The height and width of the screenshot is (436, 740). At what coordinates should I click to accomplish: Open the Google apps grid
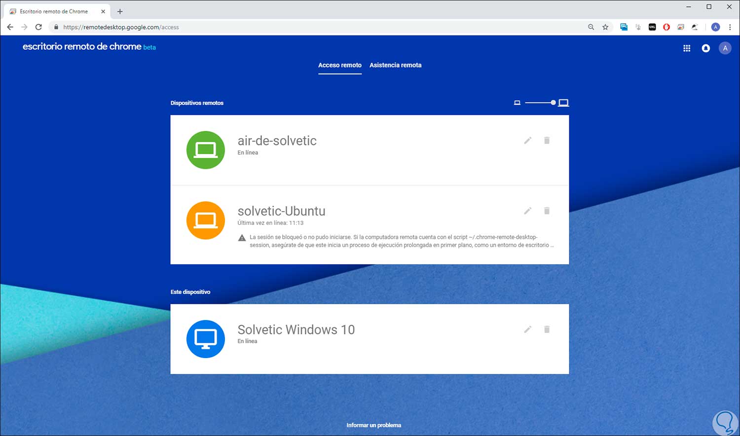tap(687, 48)
